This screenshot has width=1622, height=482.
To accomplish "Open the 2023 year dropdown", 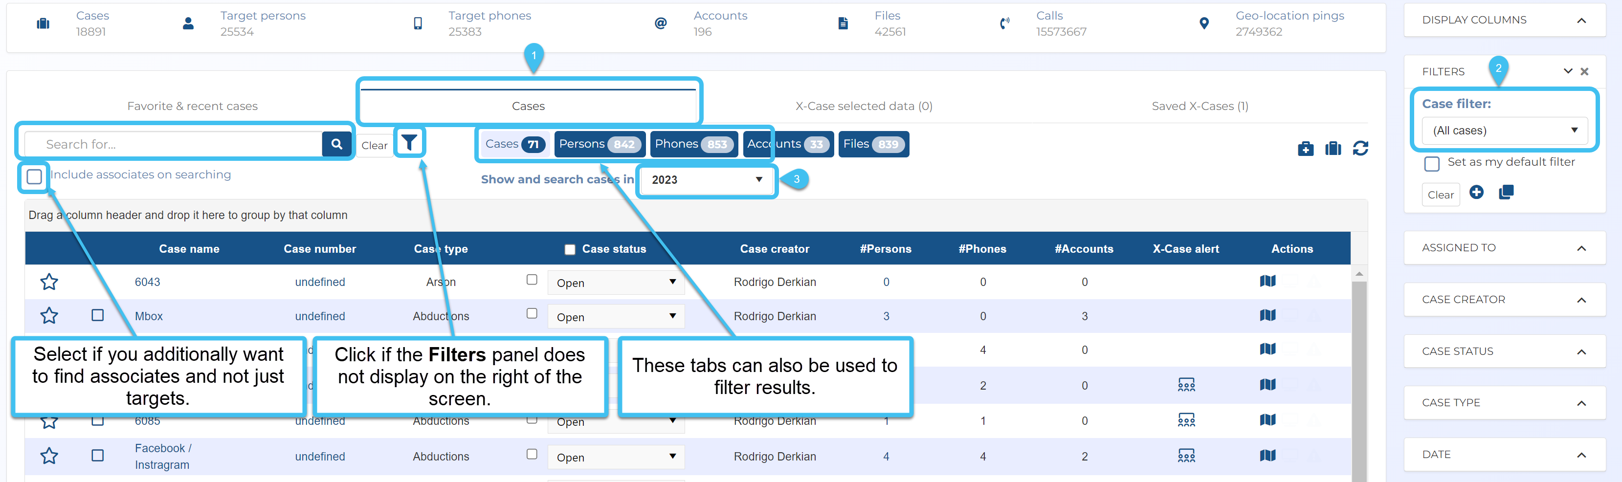I will tap(707, 180).
